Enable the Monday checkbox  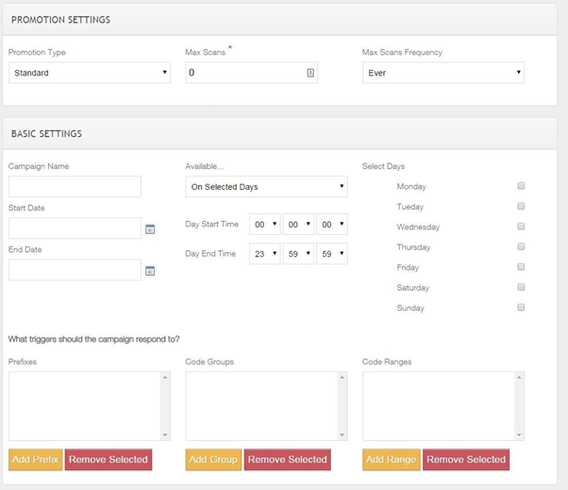(x=521, y=187)
